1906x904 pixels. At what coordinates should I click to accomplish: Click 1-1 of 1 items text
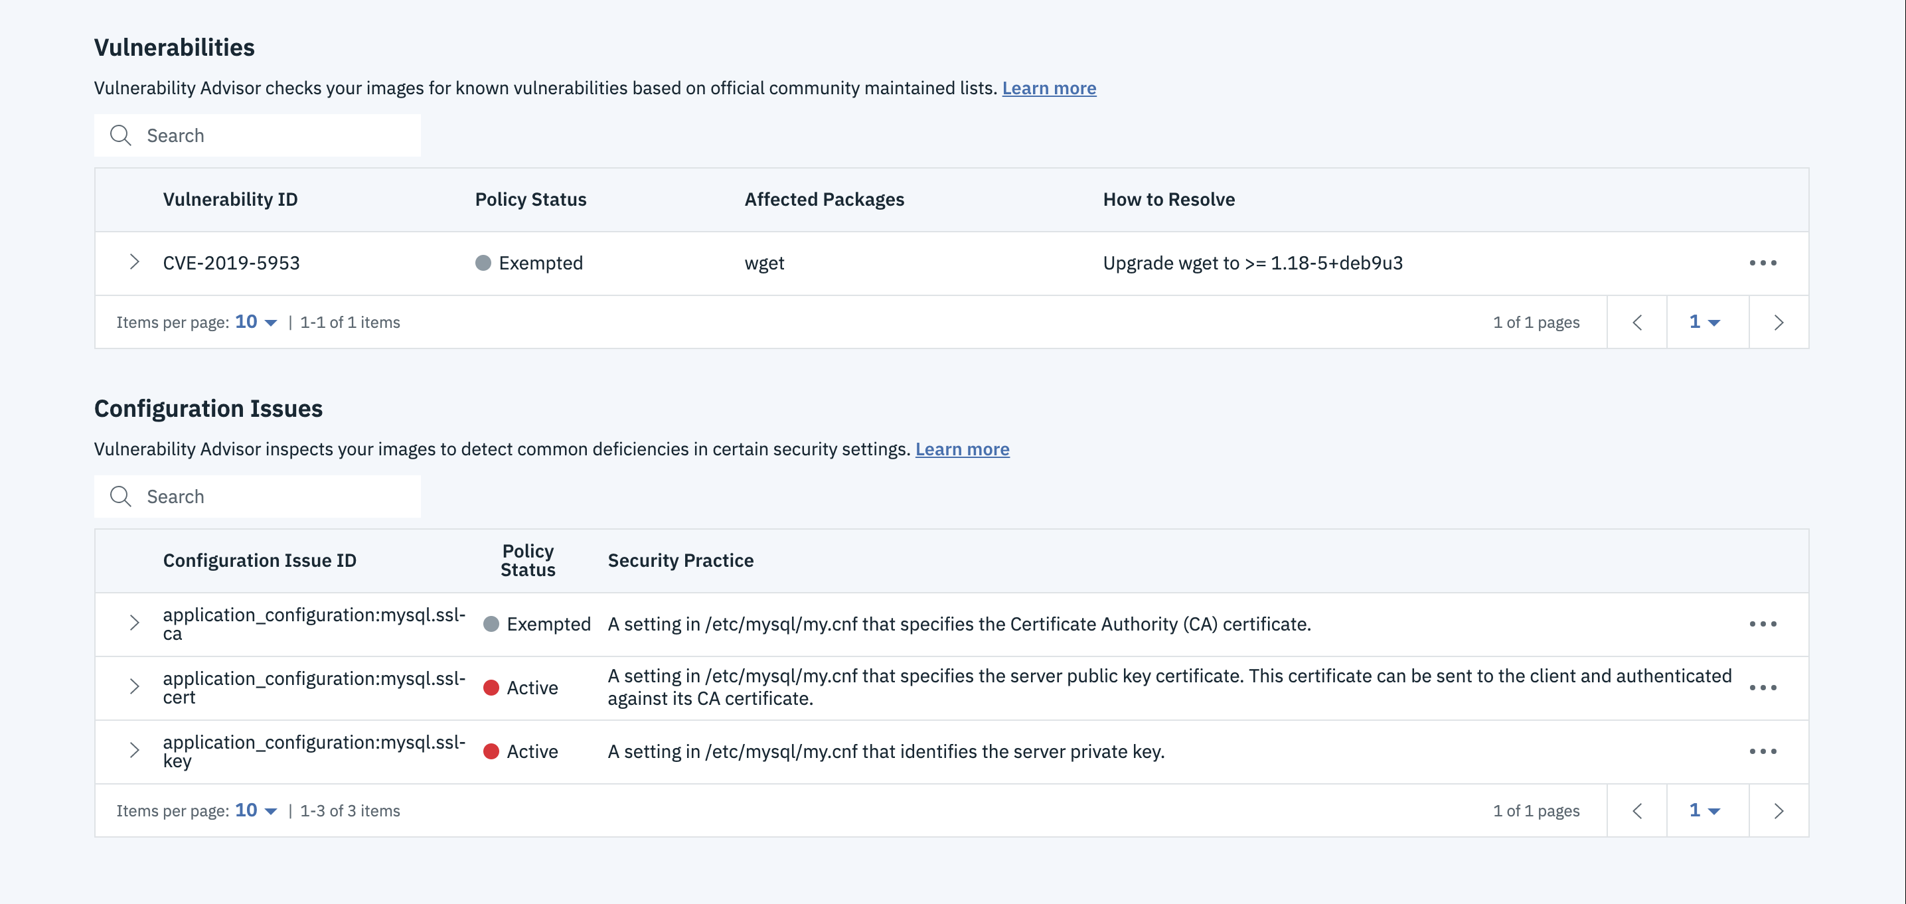[350, 323]
